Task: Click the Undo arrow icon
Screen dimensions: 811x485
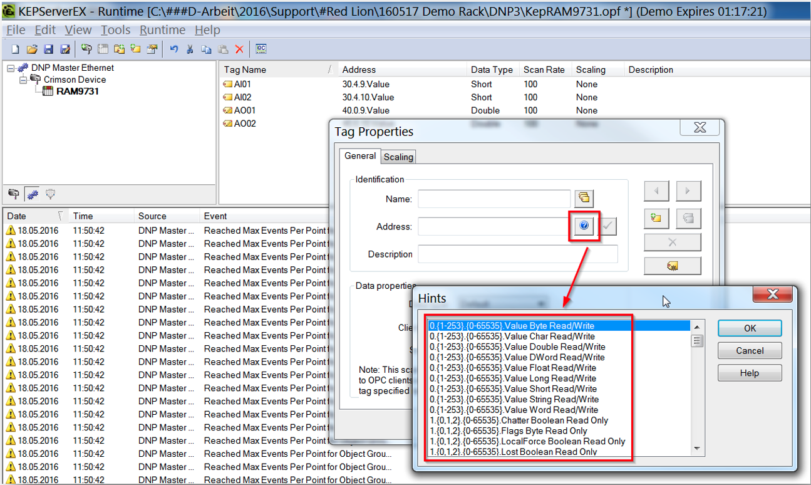Action: pos(174,49)
